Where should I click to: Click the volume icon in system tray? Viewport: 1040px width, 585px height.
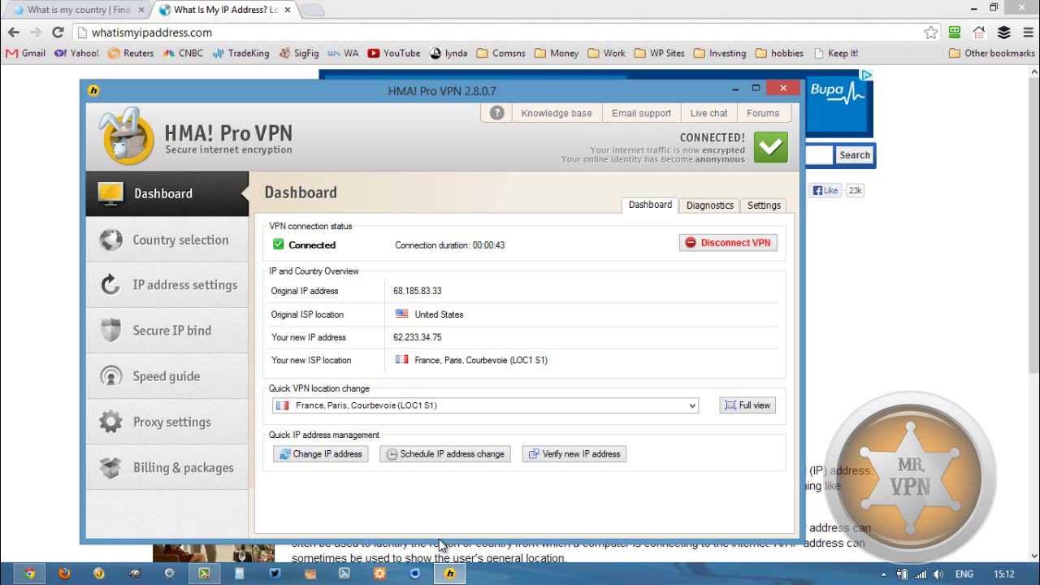[x=938, y=574]
